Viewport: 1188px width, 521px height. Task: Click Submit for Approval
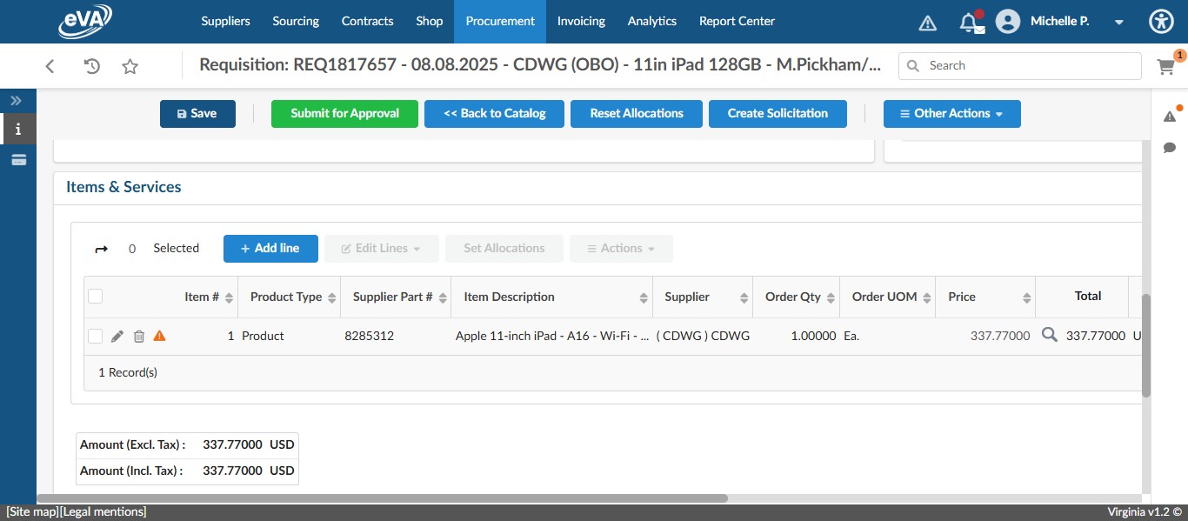click(x=344, y=113)
